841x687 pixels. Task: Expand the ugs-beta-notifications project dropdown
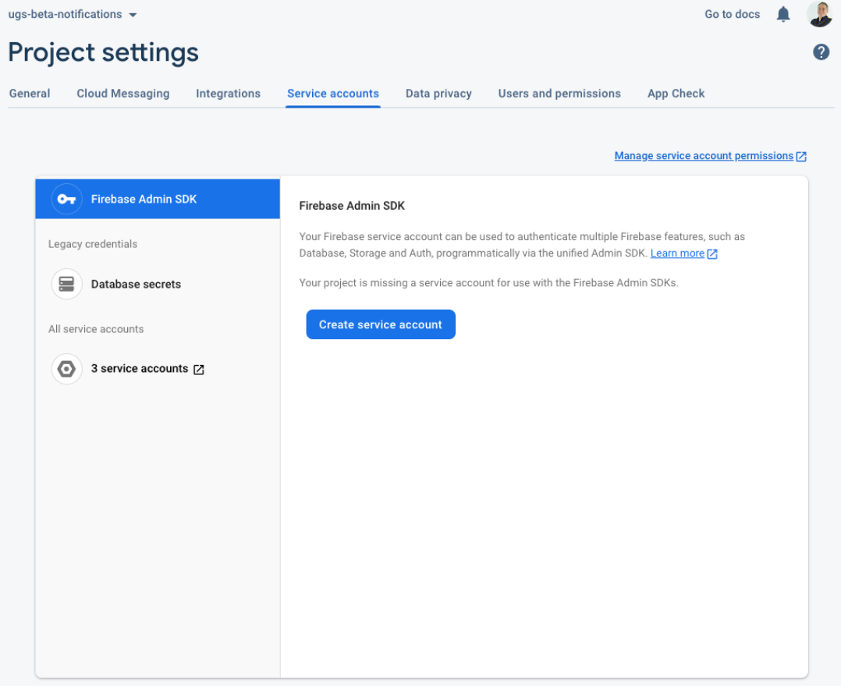click(x=132, y=15)
